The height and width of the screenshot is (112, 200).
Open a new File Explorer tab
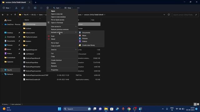pyautogui.click(x=36, y=2)
